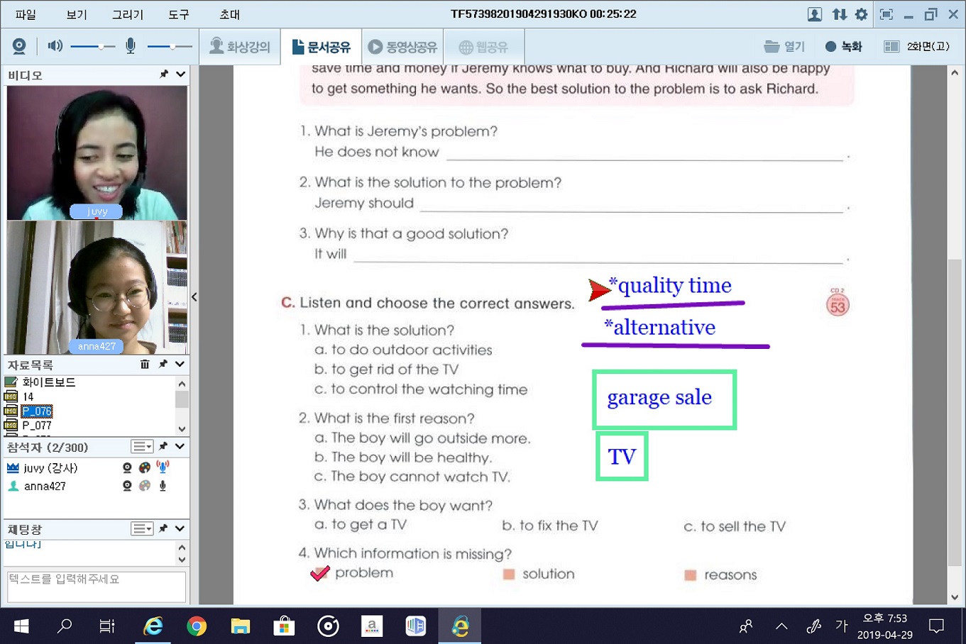Click the 녹화 record button

pyautogui.click(x=843, y=47)
